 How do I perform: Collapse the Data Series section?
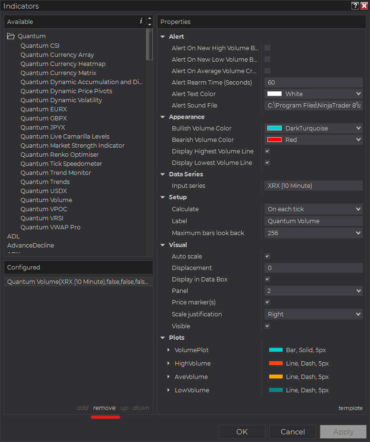click(x=163, y=174)
